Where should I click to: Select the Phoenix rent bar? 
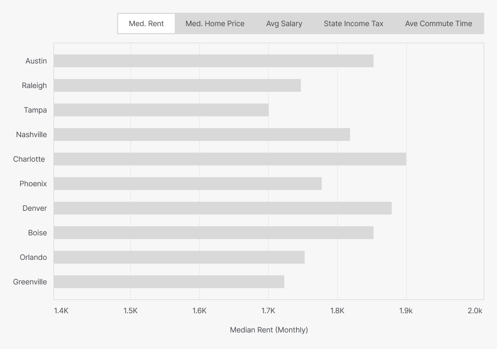[x=188, y=184]
